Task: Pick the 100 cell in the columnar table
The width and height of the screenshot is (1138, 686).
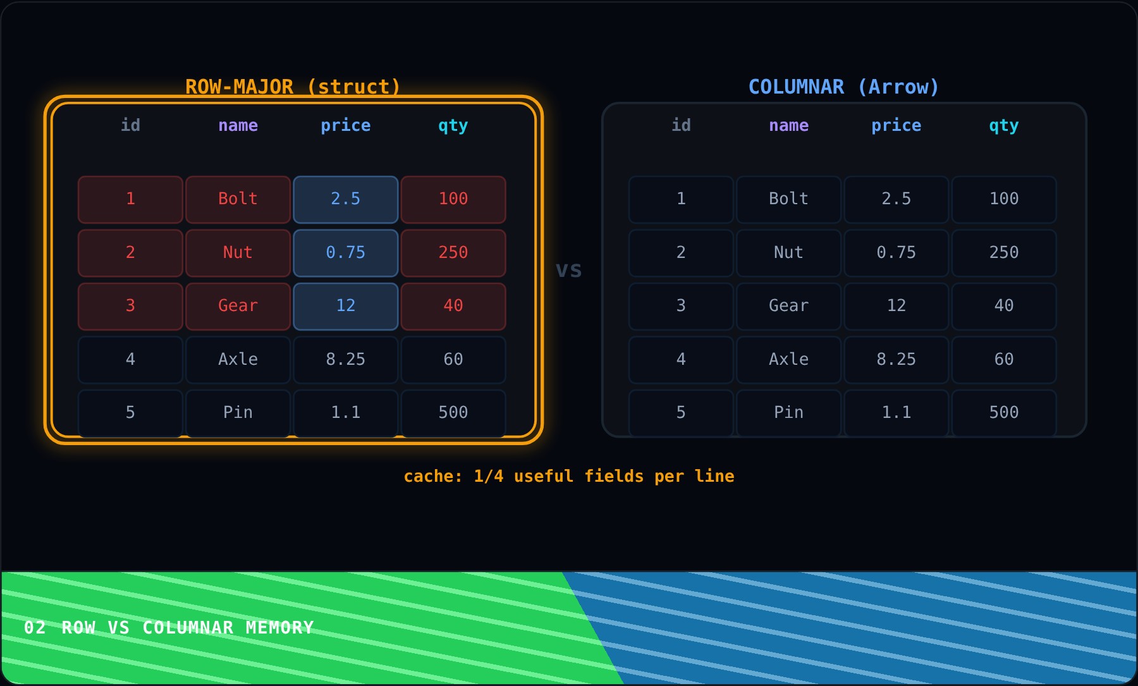Action: (1004, 200)
